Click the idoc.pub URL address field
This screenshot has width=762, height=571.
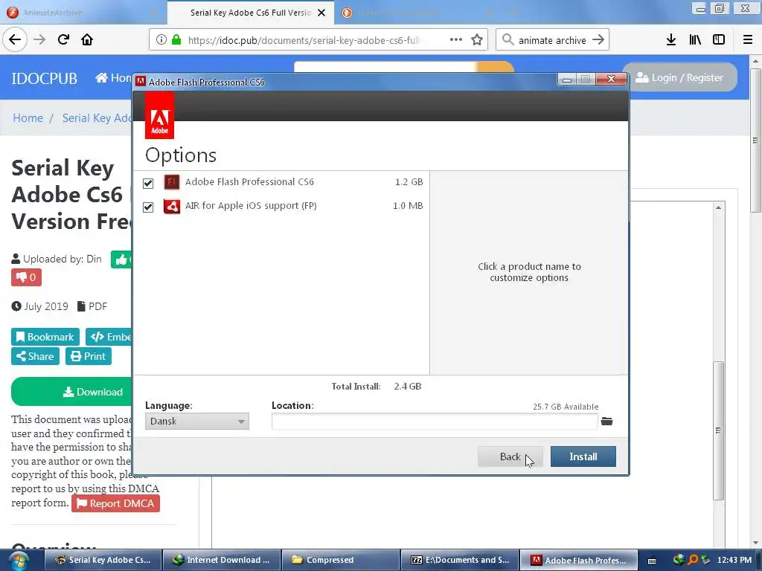tap(304, 40)
